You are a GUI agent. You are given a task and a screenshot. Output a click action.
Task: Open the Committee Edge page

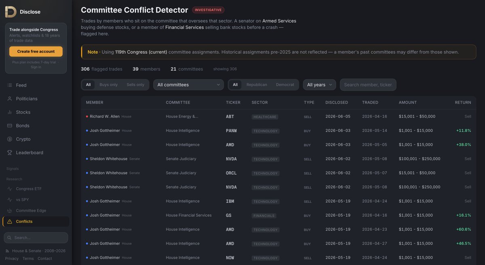coord(36,210)
